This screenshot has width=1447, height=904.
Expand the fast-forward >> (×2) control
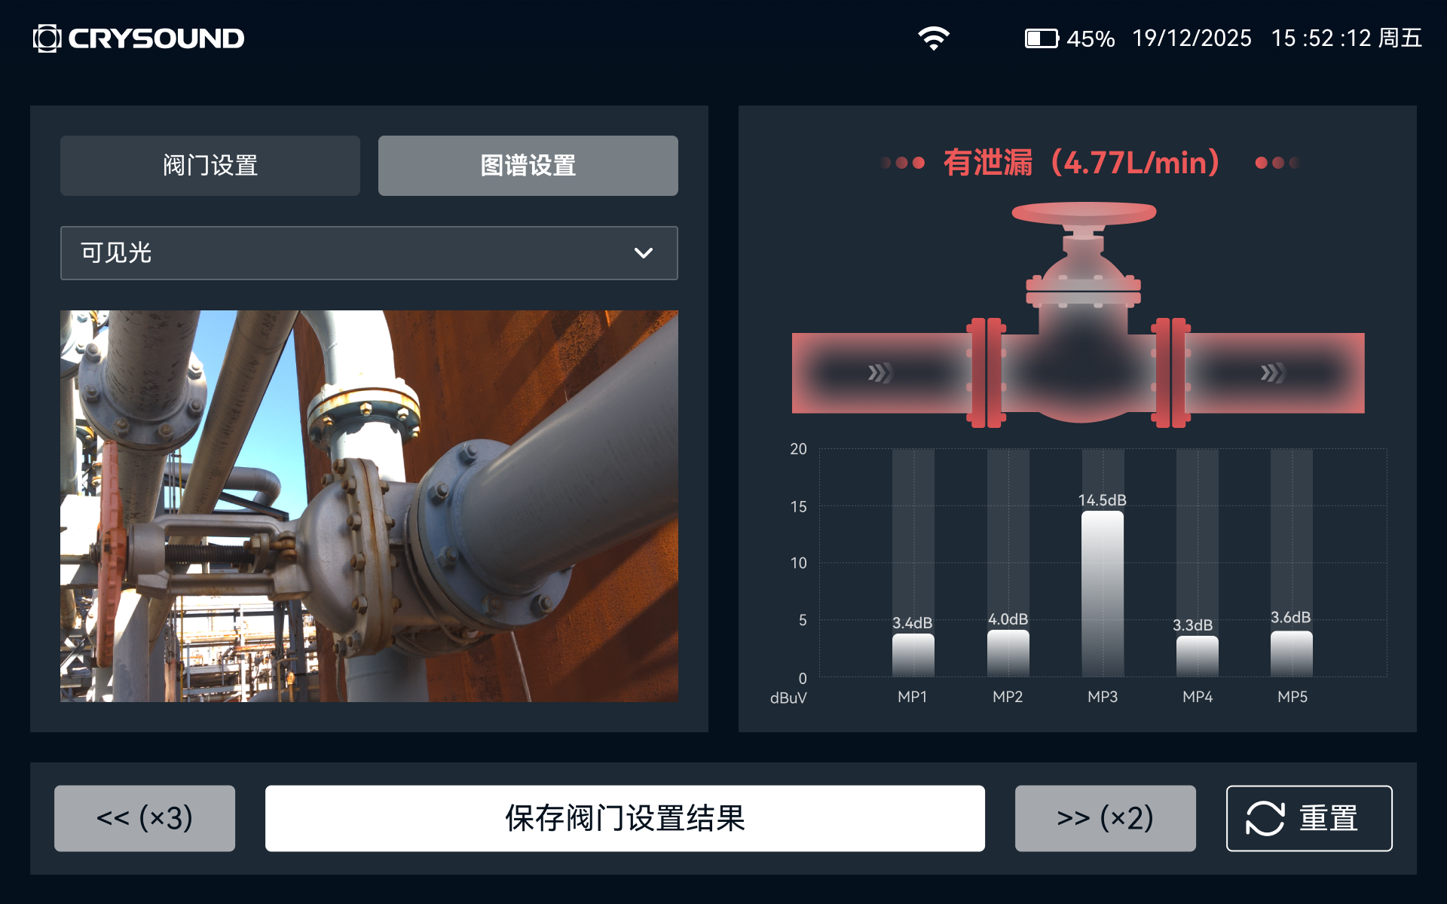1104,817
